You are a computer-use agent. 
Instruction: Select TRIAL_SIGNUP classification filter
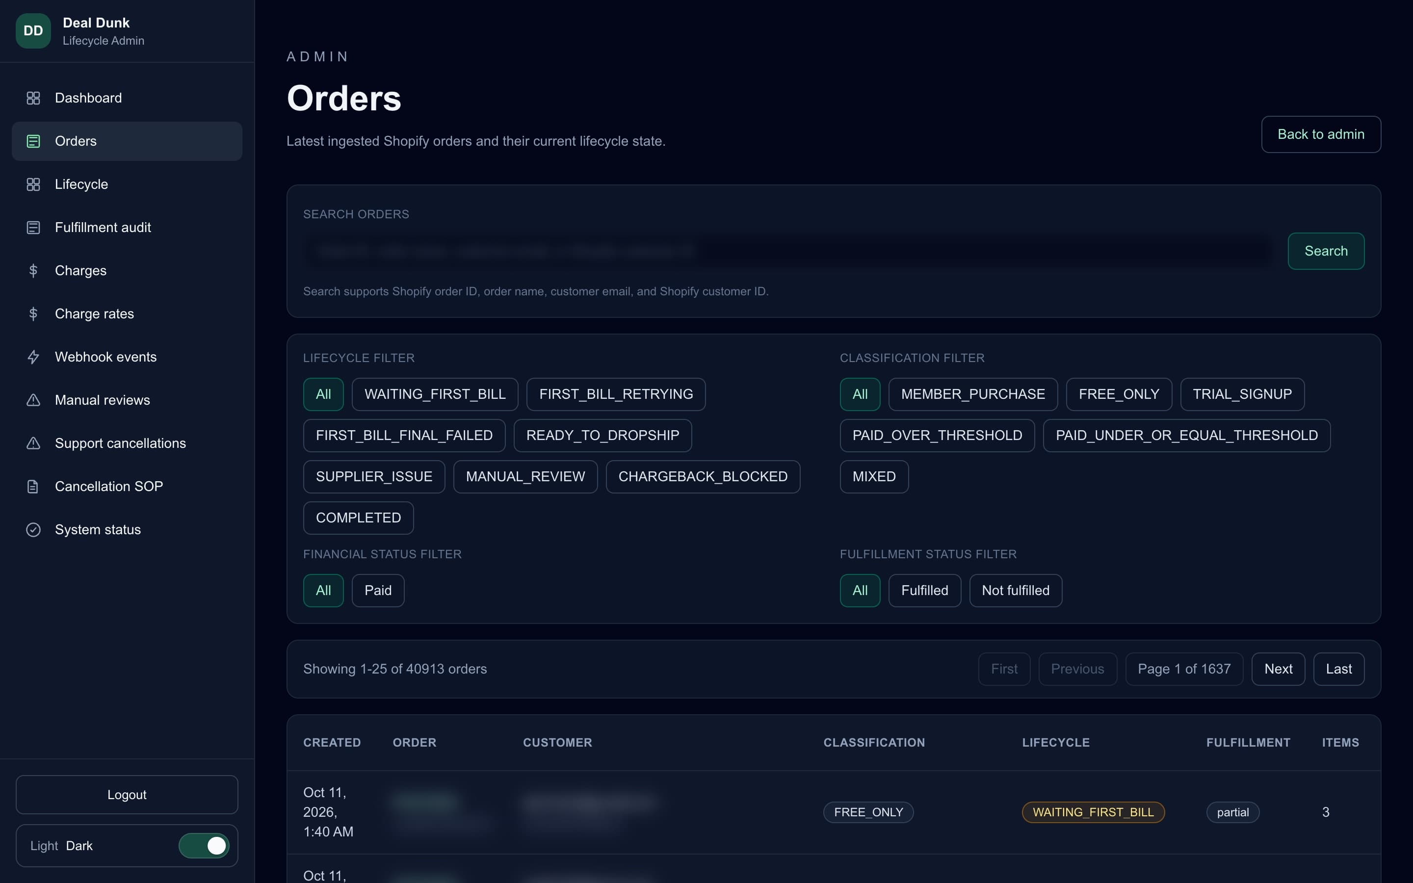(1242, 394)
